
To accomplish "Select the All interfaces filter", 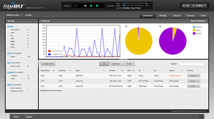I will pos(104,64).
